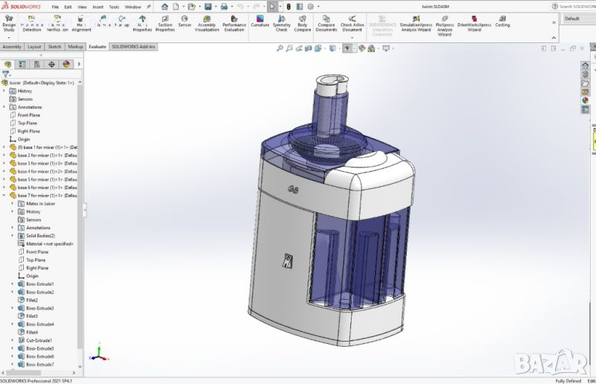This screenshot has width=596, height=384.
Task: Run the Symmetry Check tool
Action: pyautogui.click(x=282, y=23)
